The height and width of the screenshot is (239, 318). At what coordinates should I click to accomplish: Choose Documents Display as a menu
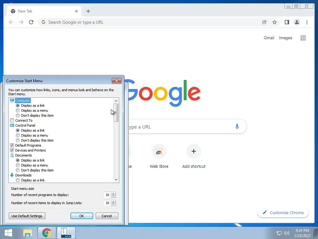pos(18,165)
